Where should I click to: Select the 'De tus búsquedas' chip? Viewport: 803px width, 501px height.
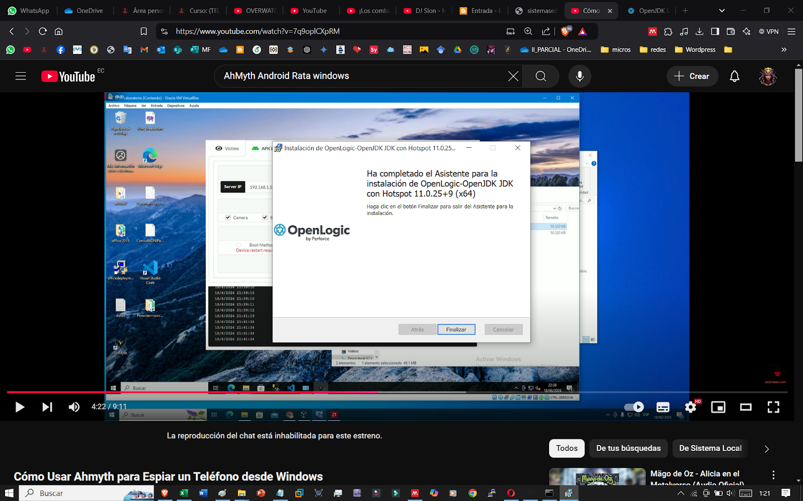click(628, 448)
